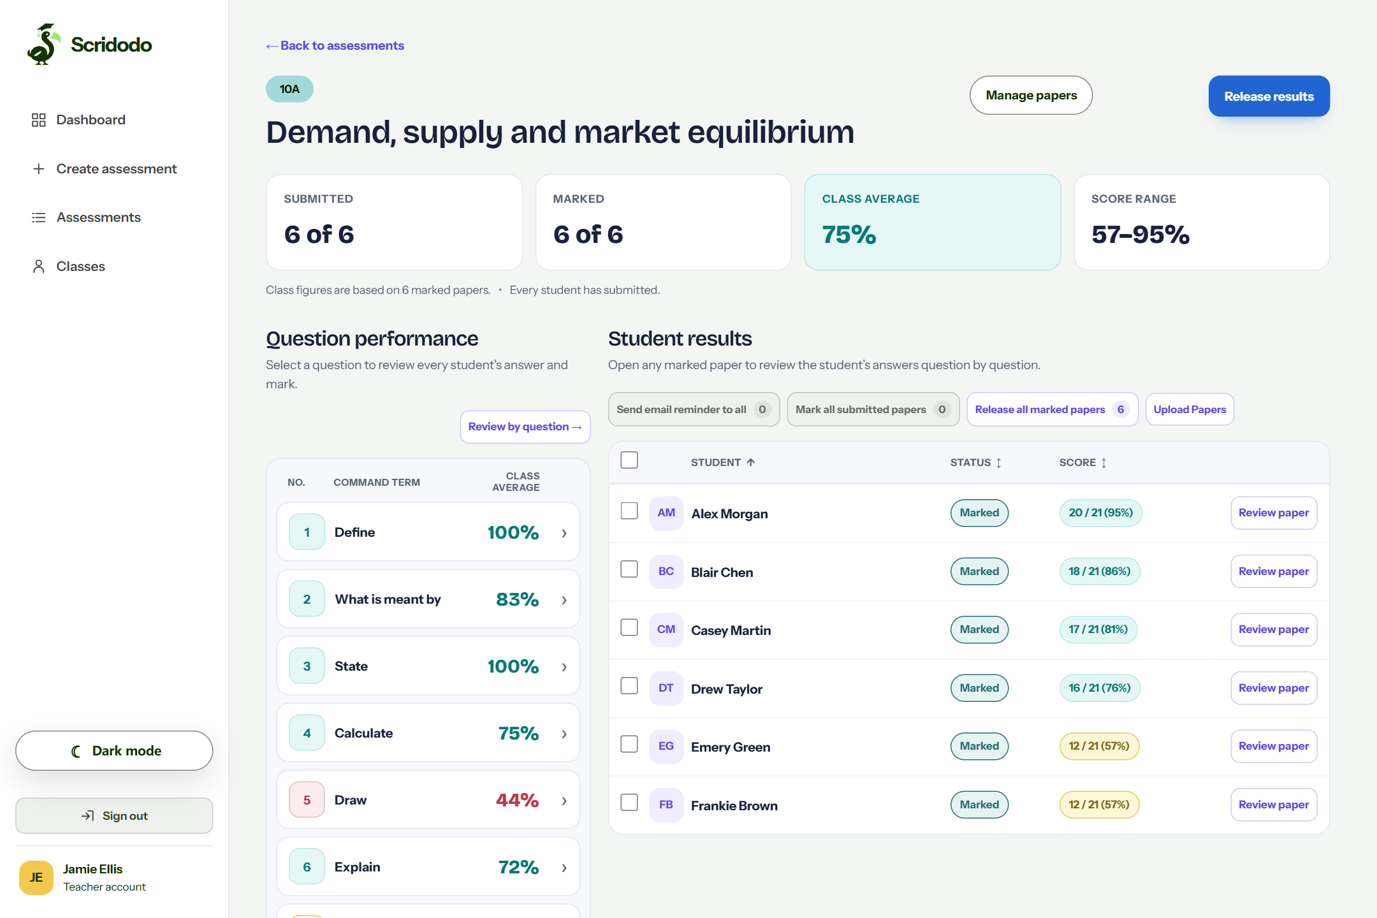Select Emery Green's row checkbox
The width and height of the screenshot is (1377, 918).
pyautogui.click(x=629, y=744)
